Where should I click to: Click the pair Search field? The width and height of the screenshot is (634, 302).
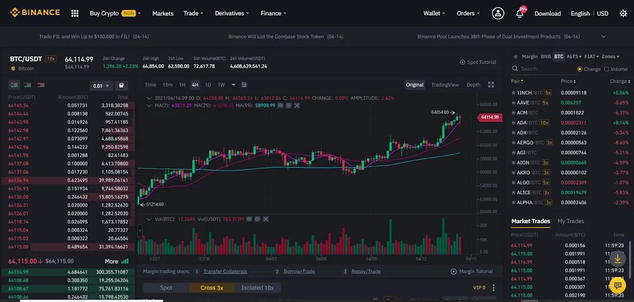(545, 69)
